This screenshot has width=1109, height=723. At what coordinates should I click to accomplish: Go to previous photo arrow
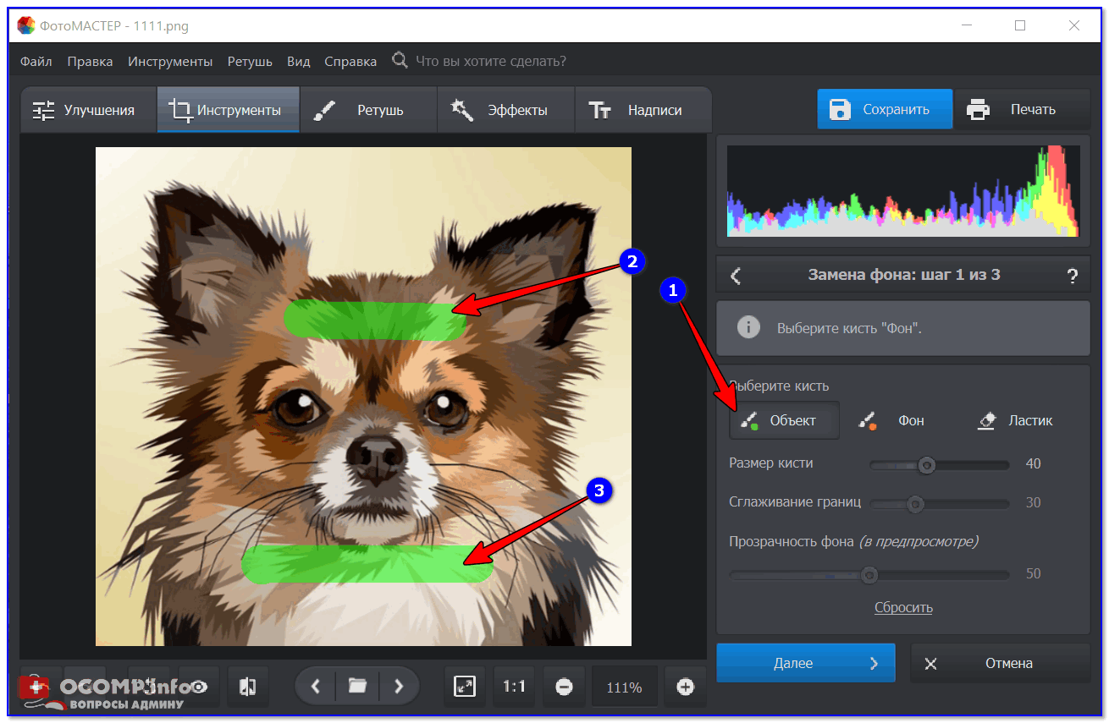316,687
